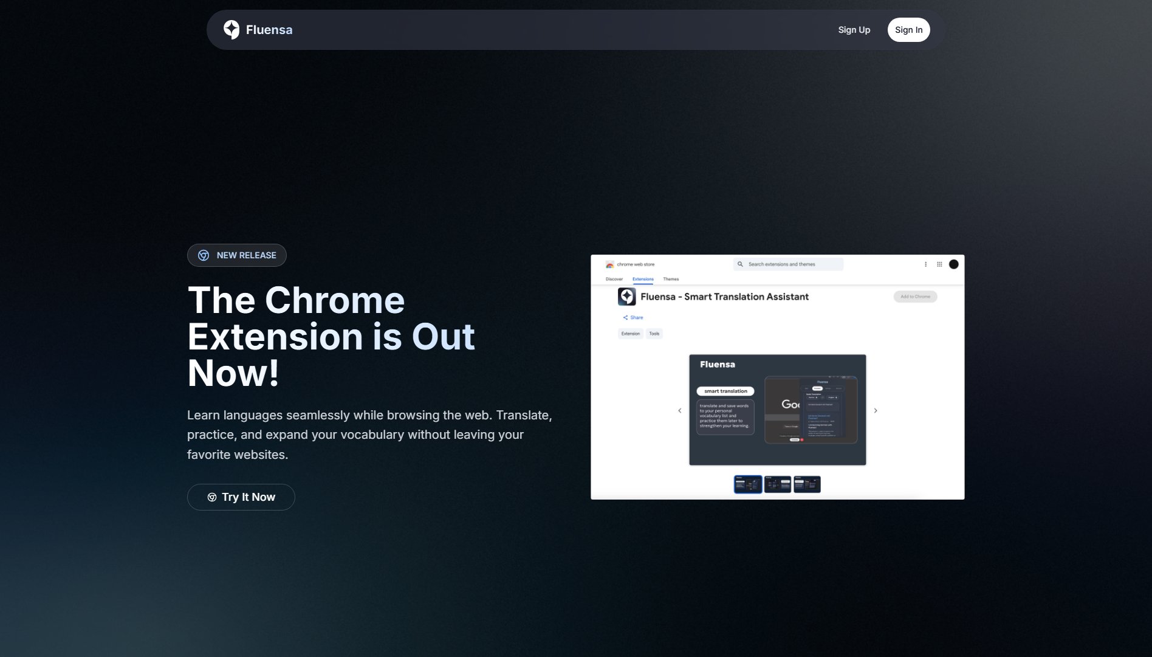This screenshot has height=657, width=1152.
Task: Open the Themes tab
Action: (671, 279)
